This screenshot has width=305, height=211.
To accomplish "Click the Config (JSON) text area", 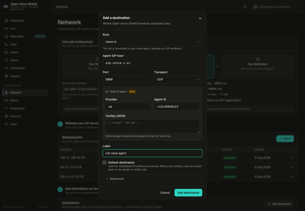I will pos(152,126).
